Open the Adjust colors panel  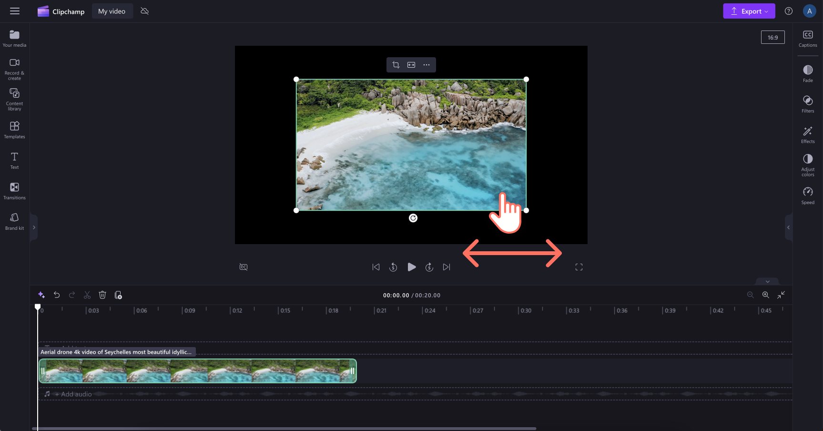coord(808,165)
